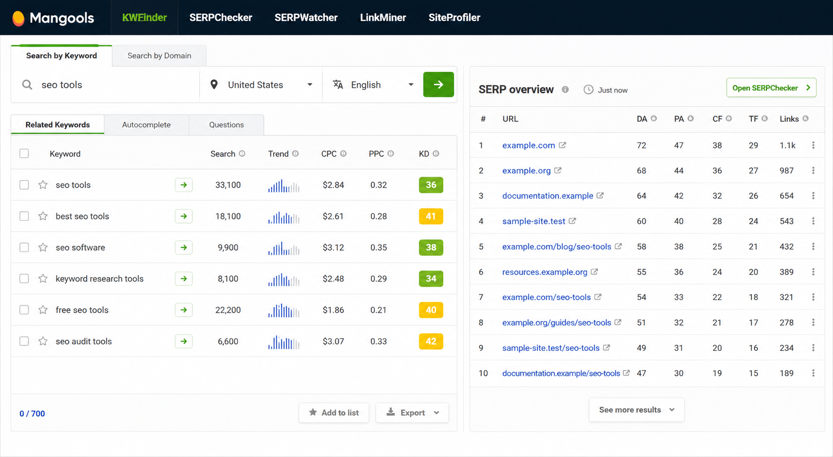This screenshot has width=833, height=457.
Task: Submit search with green arrow button
Action: [x=438, y=85]
